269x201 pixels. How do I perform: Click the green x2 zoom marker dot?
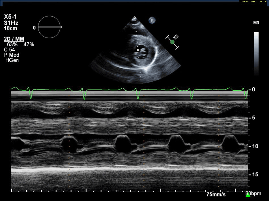(x=172, y=42)
